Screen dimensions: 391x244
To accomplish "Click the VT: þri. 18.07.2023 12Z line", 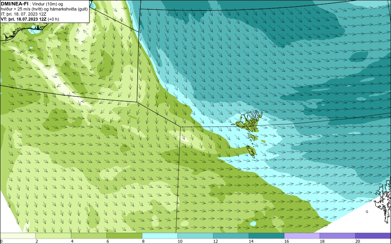I will [x=30, y=19].
